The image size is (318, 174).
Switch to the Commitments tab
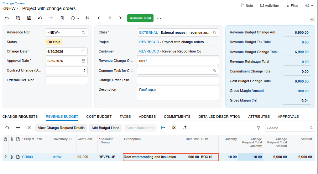[177, 117]
